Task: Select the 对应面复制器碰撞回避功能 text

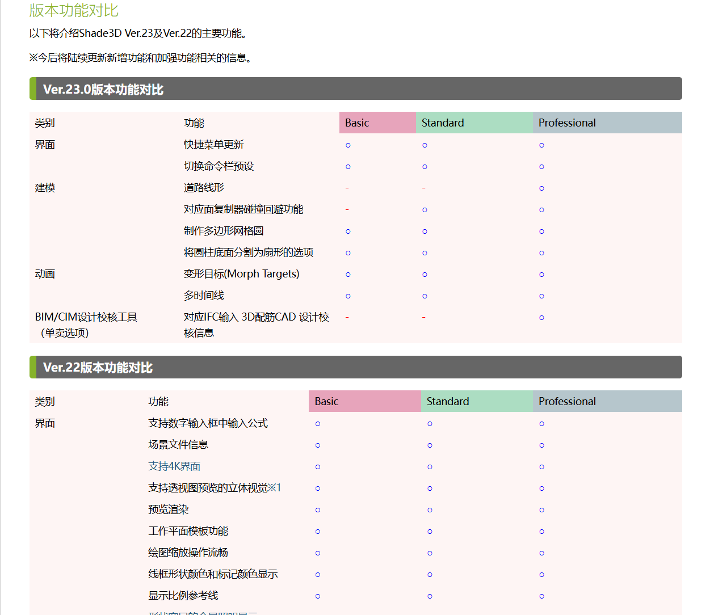Action: pyautogui.click(x=243, y=209)
